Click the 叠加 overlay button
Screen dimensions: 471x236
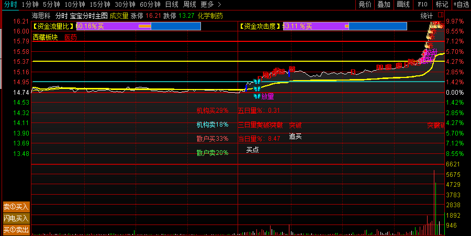coord(384,5)
